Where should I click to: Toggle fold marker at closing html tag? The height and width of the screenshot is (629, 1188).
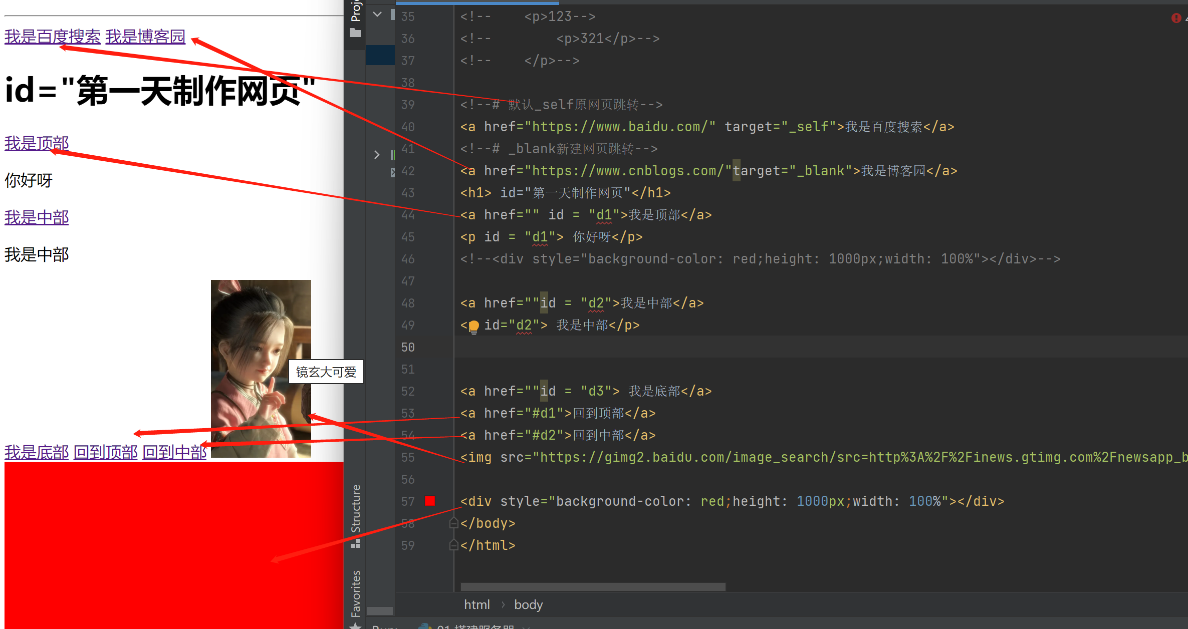click(x=454, y=545)
